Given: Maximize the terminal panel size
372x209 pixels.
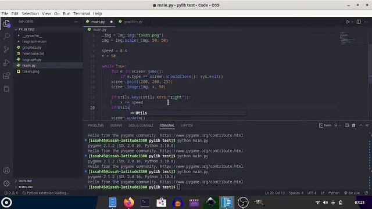Looking at the screenshot, I should point(360,125).
